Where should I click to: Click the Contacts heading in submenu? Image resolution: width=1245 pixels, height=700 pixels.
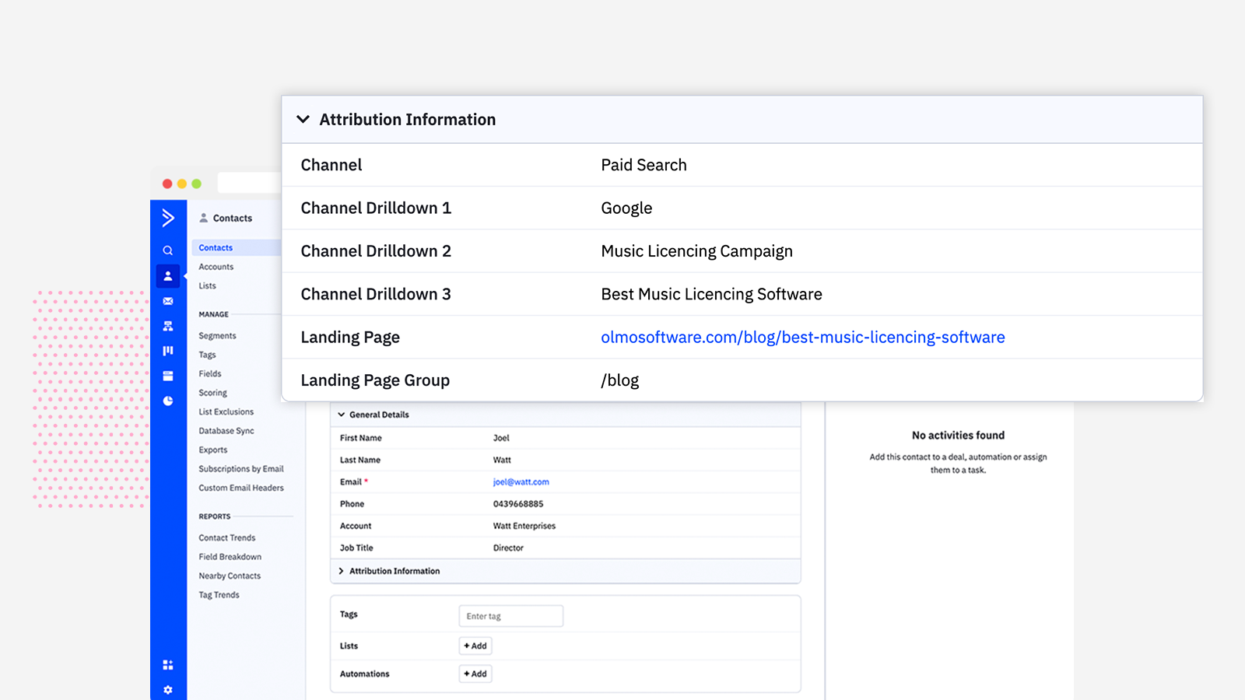pos(233,218)
